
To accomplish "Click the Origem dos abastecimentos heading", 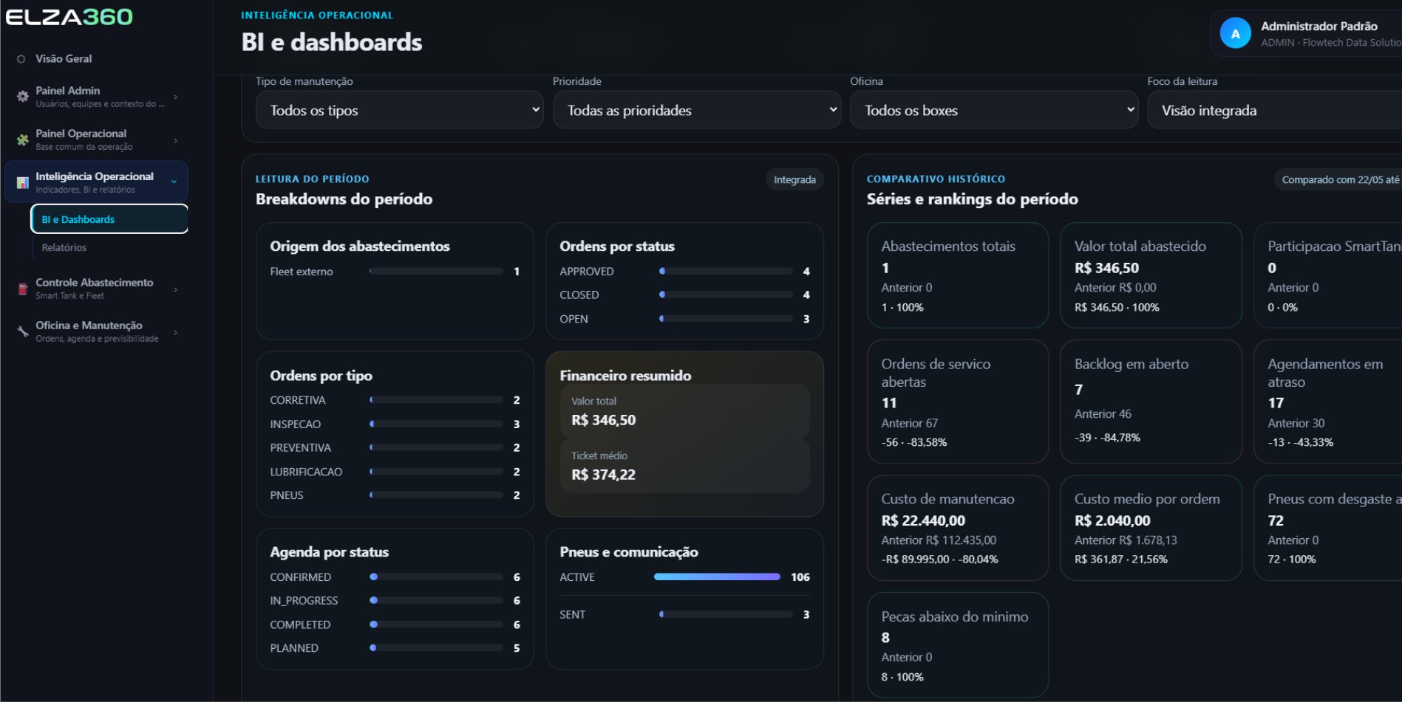I will (x=359, y=246).
